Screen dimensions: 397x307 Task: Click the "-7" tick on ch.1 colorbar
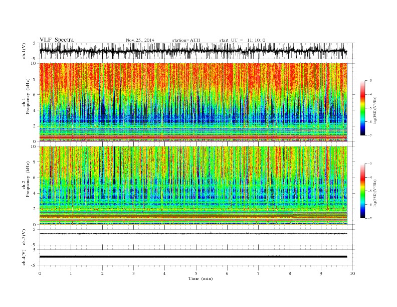(369, 135)
